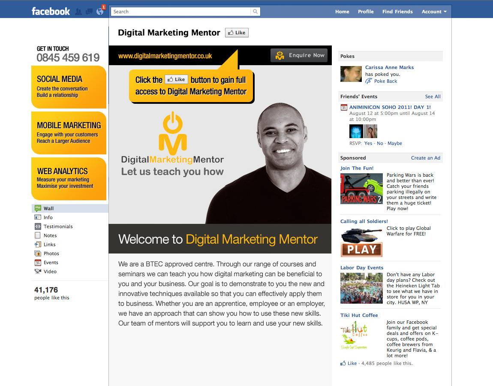Select the Wall tab in sidebar
This screenshot has width=493, height=386.
tap(70, 208)
